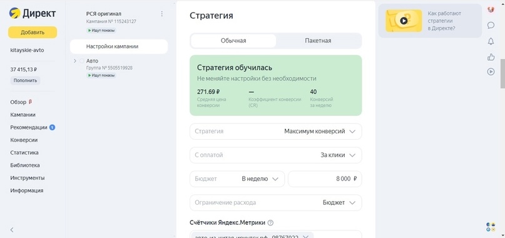This screenshot has height=238, width=505.
Task: Open the С оплатой За клики dropdown
Action: click(276, 155)
